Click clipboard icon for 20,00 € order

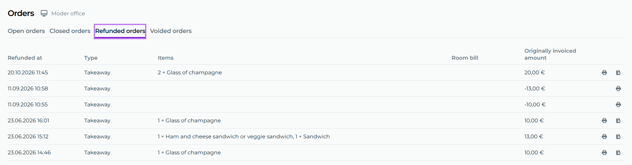point(618,73)
